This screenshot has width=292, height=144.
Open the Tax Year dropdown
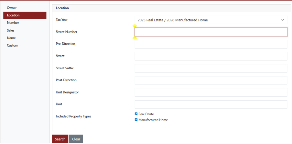[x=211, y=20]
